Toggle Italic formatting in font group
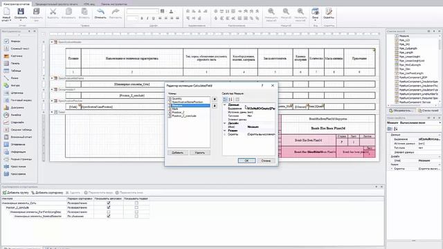Viewport: 443px width, 249px height. 147,19
